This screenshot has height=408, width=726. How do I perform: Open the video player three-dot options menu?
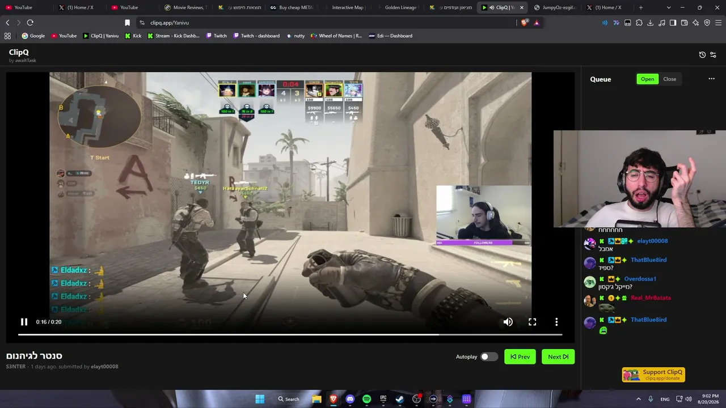pyautogui.click(x=556, y=322)
